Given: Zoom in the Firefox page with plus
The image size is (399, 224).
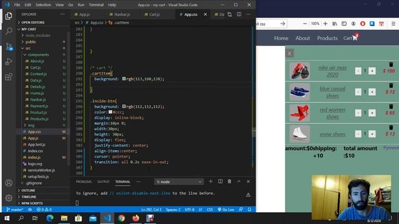Looking at the screenshot, I should [325, 24].
